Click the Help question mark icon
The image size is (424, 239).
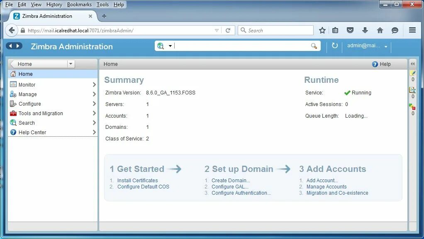[375, 64]
